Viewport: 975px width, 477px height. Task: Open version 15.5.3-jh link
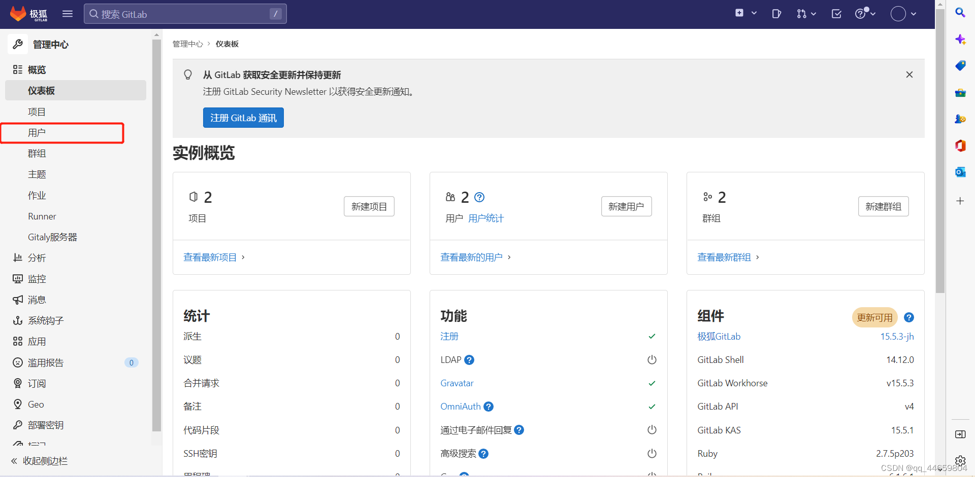[x=897, y=337]
